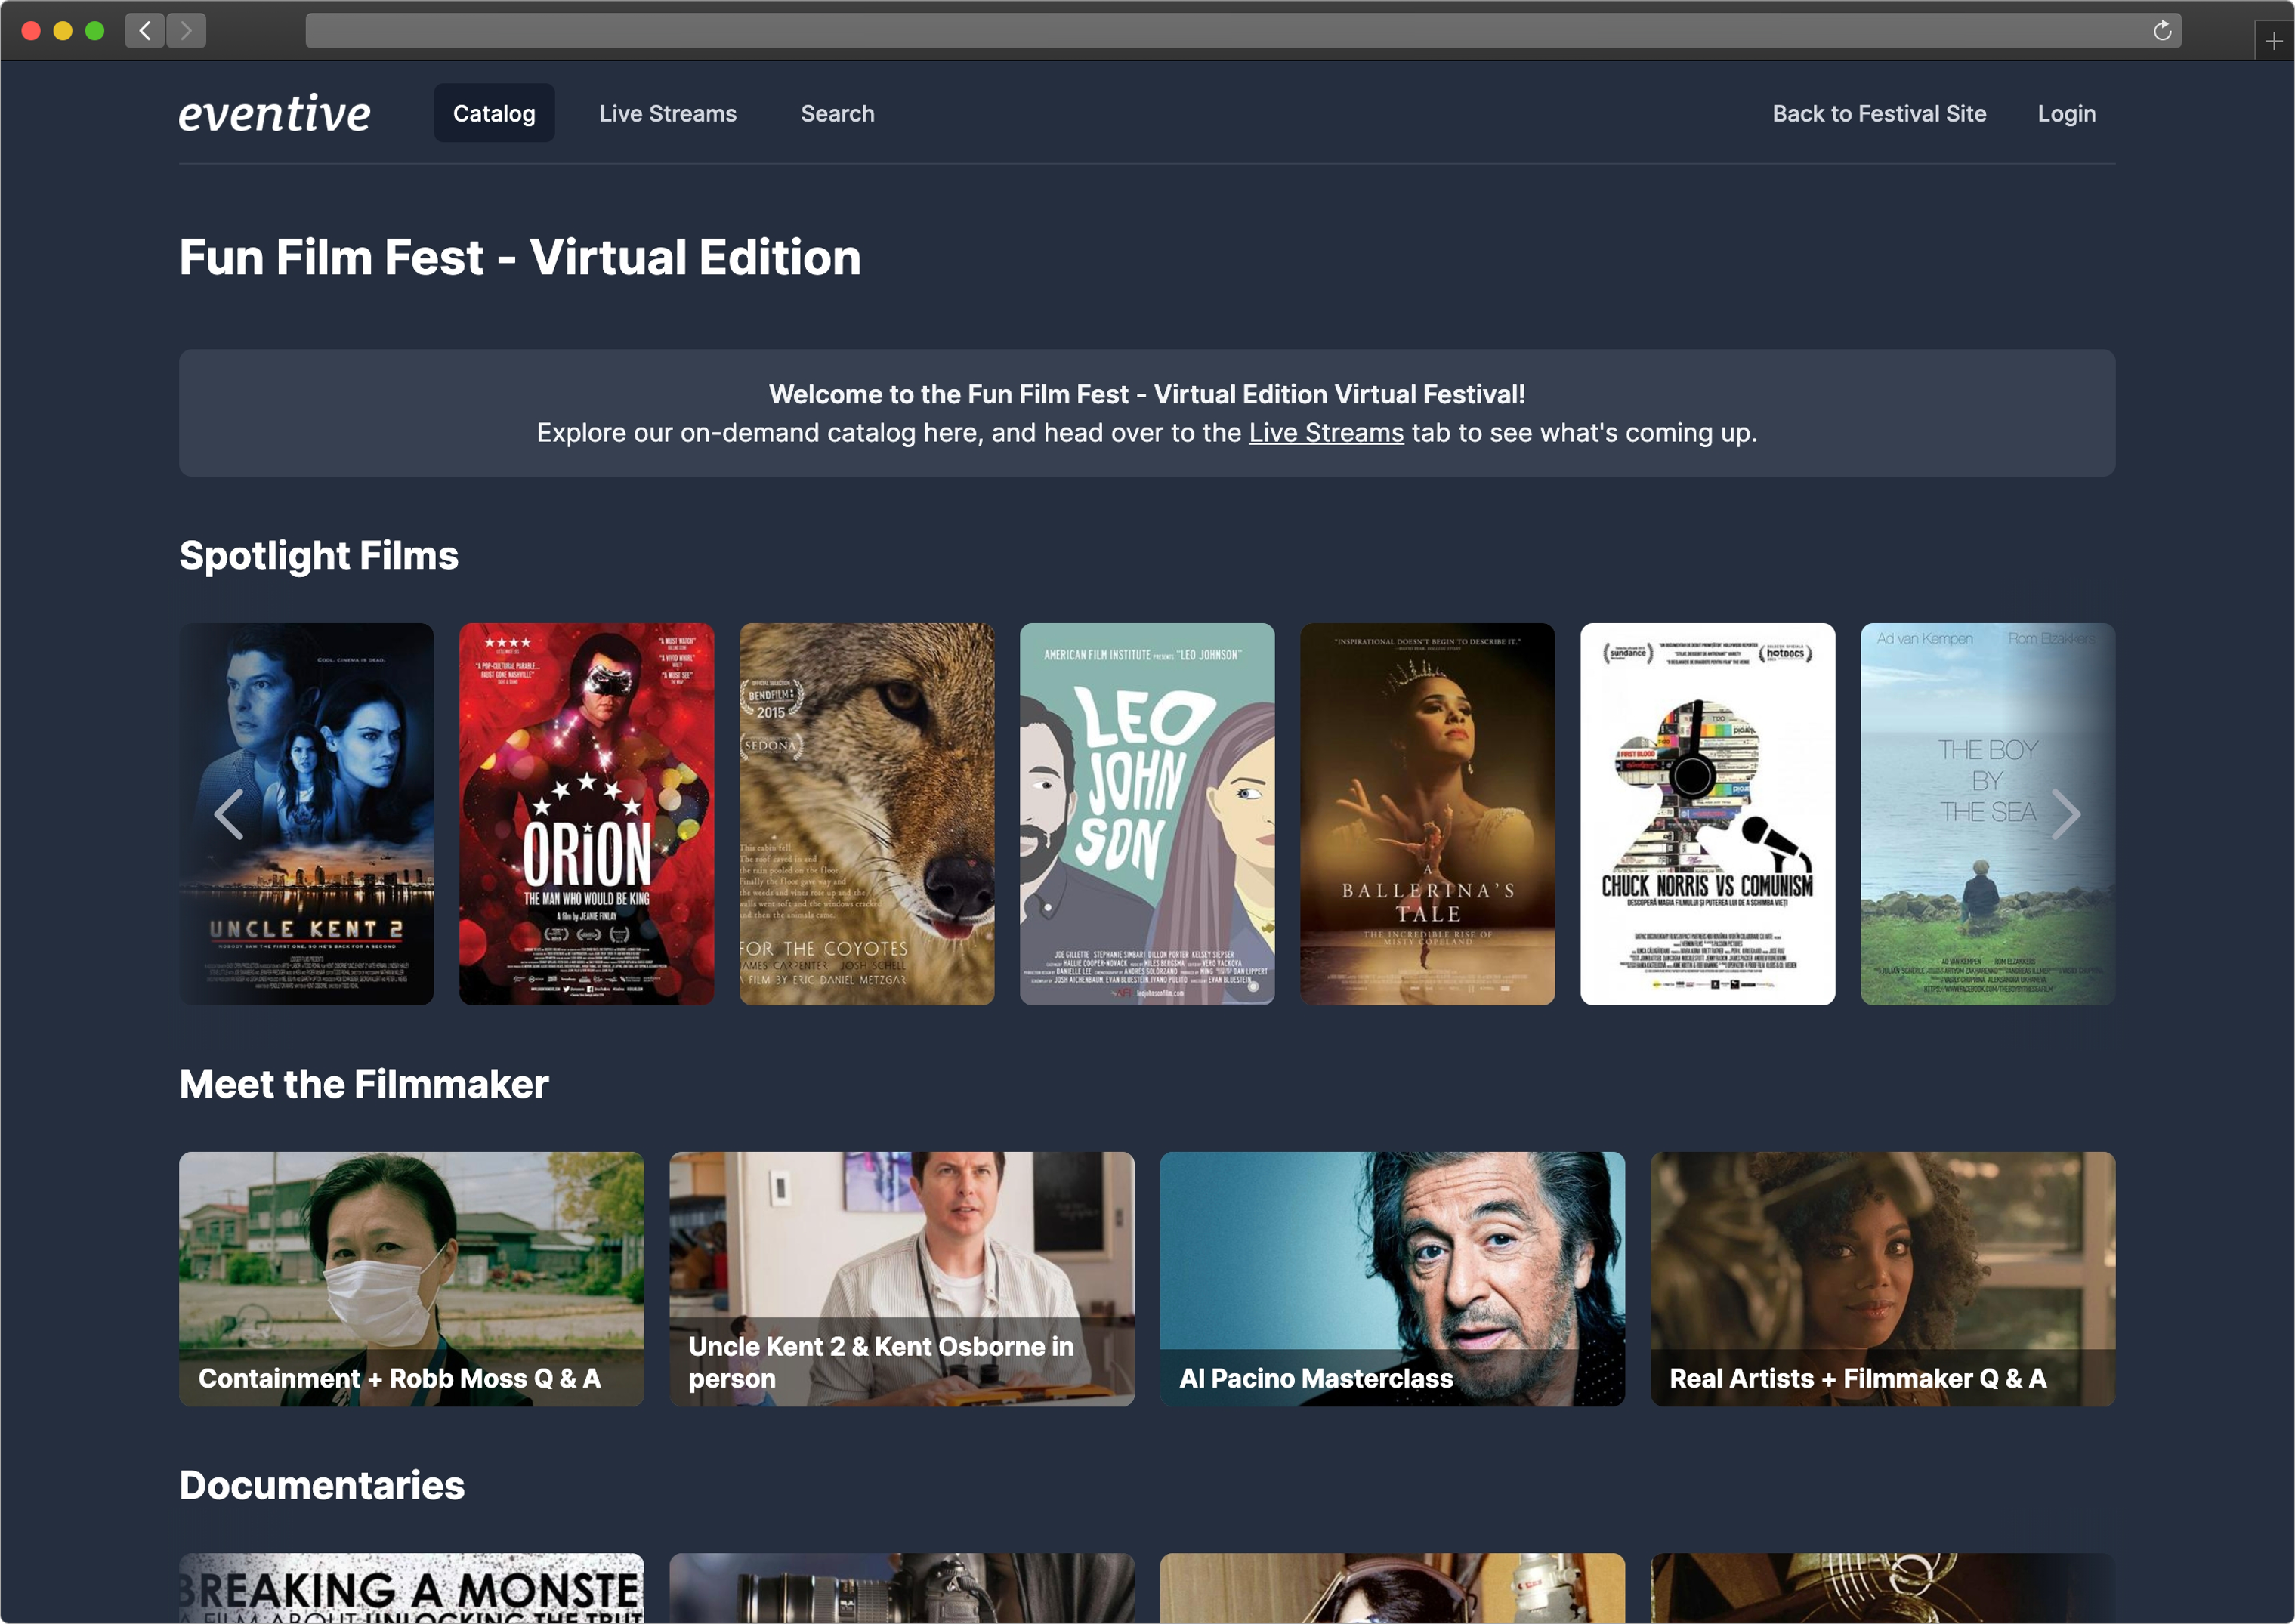Open the Al Pacino Masterclass card
The width and height of the screenshot is (2295, 1624).
coord(1391,1278)
